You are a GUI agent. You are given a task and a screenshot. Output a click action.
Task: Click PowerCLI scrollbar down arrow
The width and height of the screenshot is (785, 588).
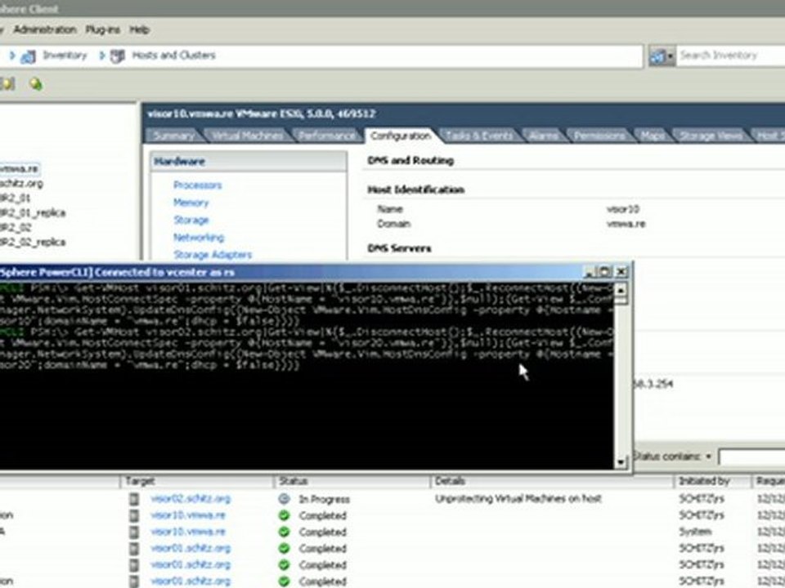point(621,462)
